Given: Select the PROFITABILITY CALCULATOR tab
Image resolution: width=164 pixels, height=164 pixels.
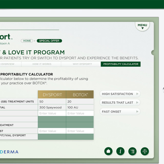Looking at the screenshot, I should tap(121, 64).
